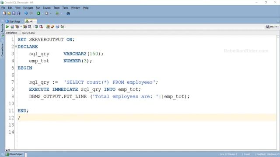Open the Explain Plan dropdown arrow
This screenshot has width=280, height=157.
pyautogui.click(x=21, y=27)
